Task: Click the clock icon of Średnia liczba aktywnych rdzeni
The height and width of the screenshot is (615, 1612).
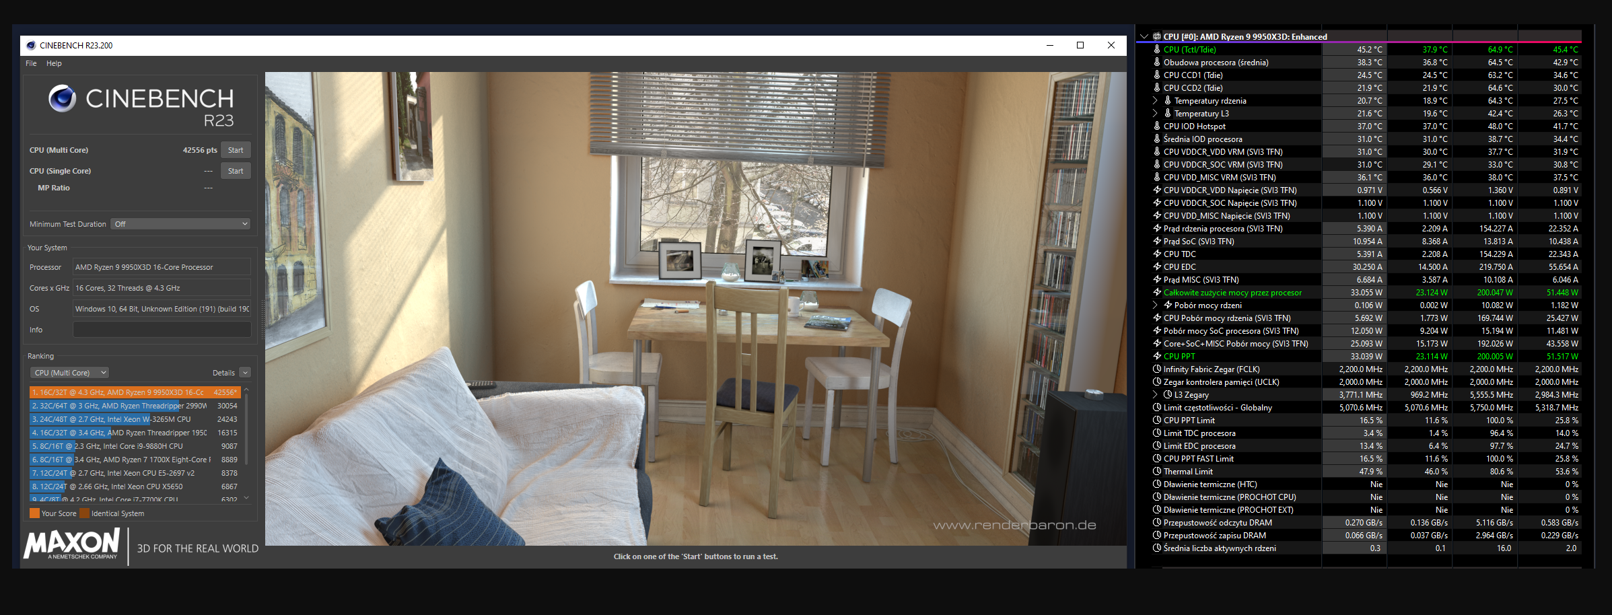Action: 1157,548
